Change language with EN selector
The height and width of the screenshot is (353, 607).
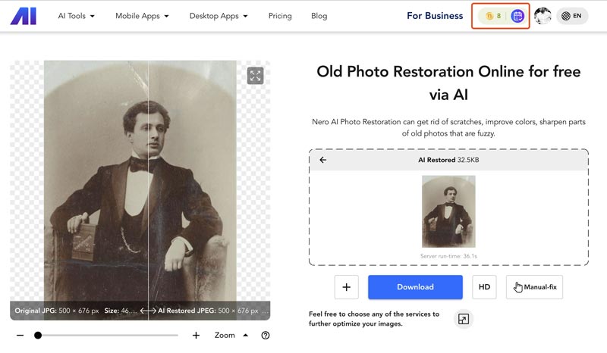click(x=572, y=16)
